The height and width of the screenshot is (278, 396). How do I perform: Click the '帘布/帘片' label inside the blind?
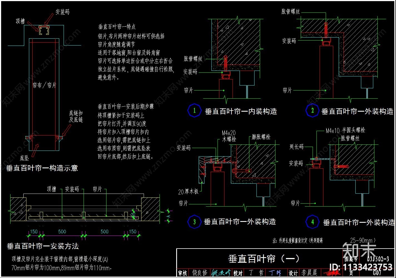pyautogui.click(x=44, y=85)
